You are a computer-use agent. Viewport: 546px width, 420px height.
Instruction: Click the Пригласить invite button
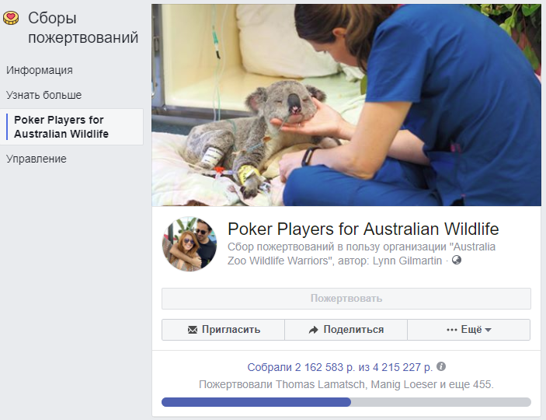pos(223,330)
